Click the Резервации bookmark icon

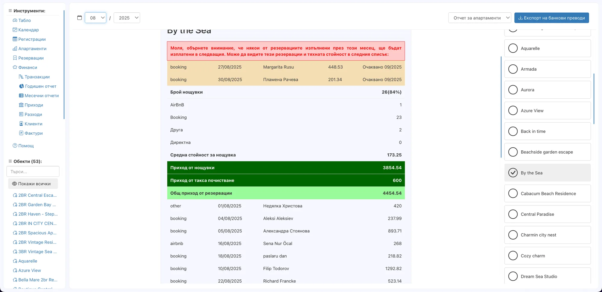point(15,58)
